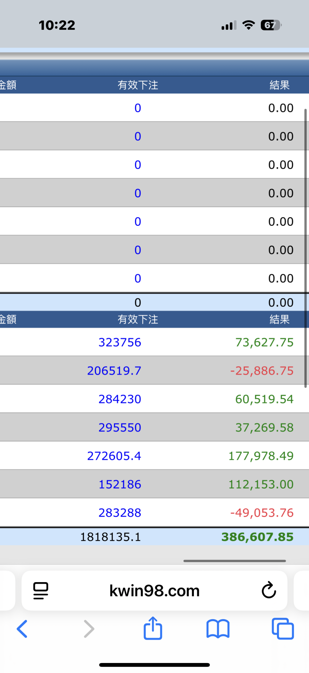Image resolution: width=309 pixels, height=673 pixels.
Task: Open the 283288 valid bet link
Action: click(120, 512)
